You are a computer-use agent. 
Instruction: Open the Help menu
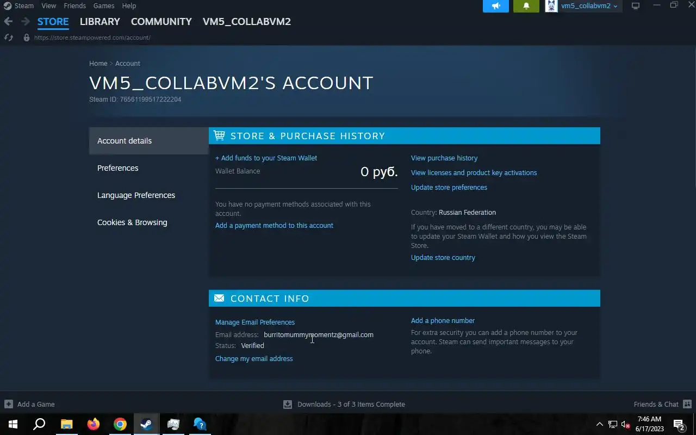pyautogui.click(x=129, y=5)
